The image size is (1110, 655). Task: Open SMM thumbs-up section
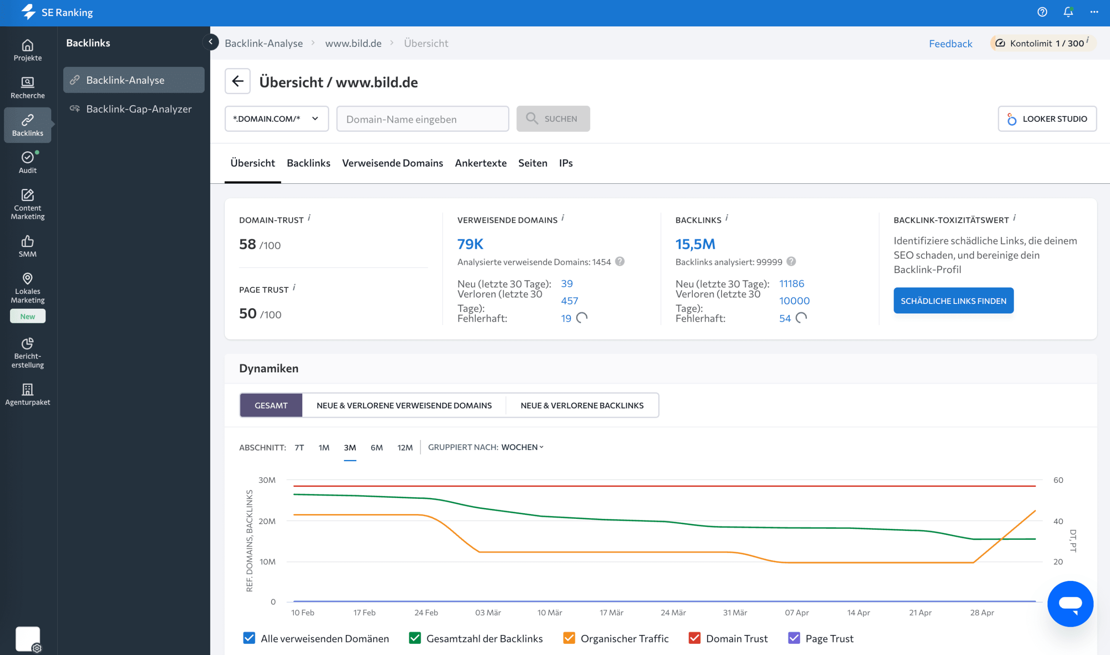[27, 246]
